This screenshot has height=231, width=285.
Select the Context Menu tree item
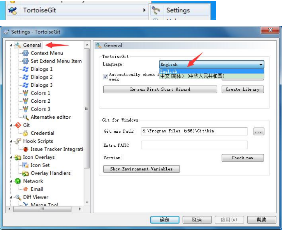[x=47, y=53]
